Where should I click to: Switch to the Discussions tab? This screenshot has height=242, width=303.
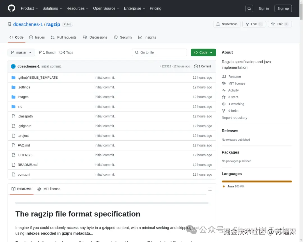(x=95, y=38)
